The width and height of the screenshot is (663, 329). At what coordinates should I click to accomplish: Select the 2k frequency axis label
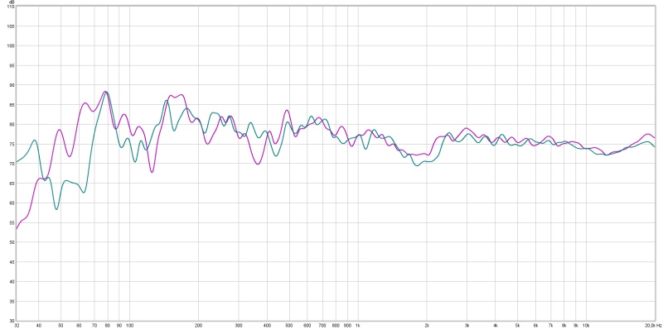[427, 326]
